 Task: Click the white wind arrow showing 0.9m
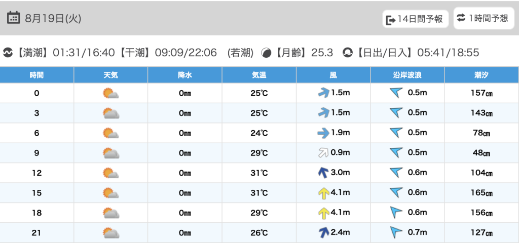tap(323, 152)
